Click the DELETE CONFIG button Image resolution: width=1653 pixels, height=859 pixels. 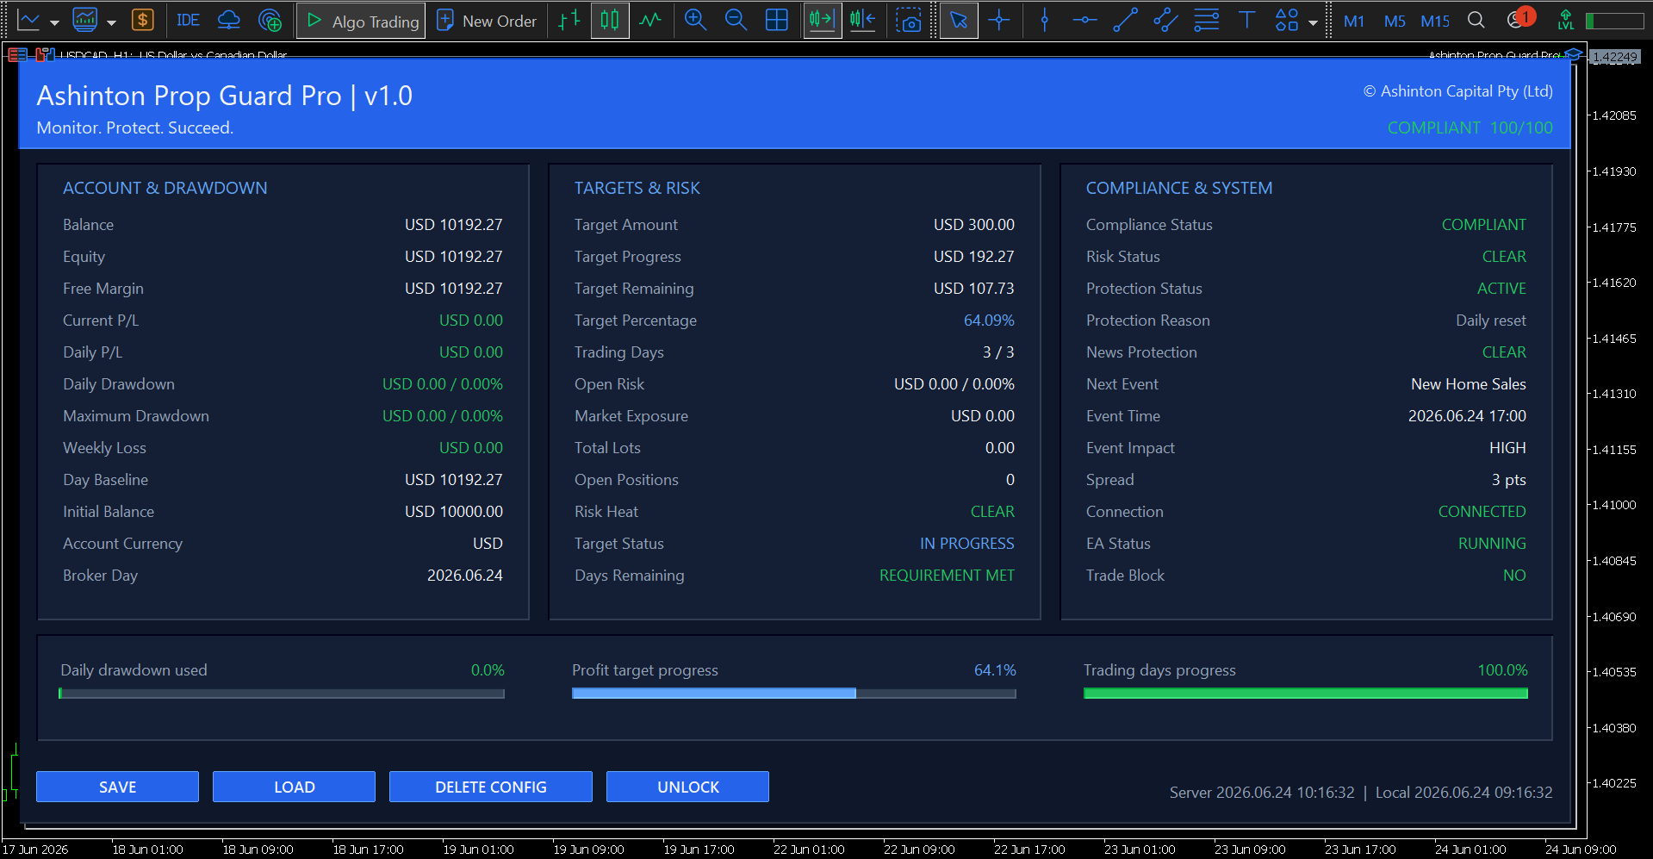coord(490,787)
